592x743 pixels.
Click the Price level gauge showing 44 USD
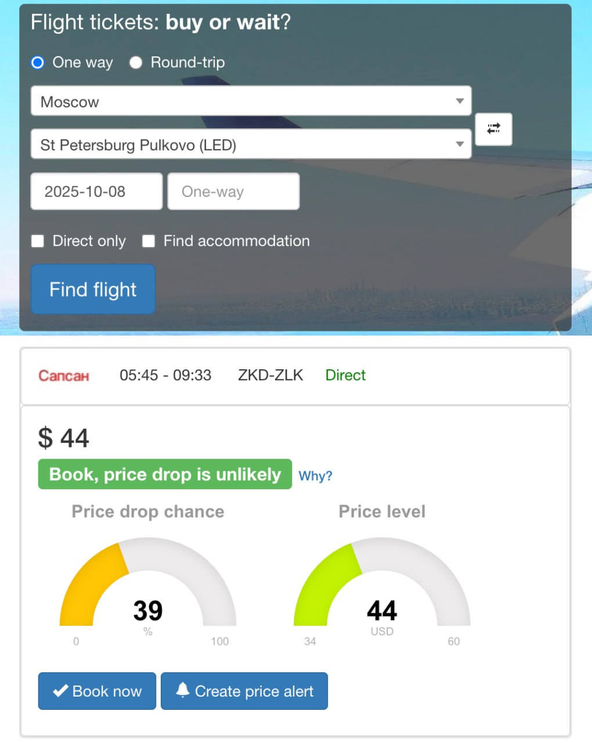(382, 586)
